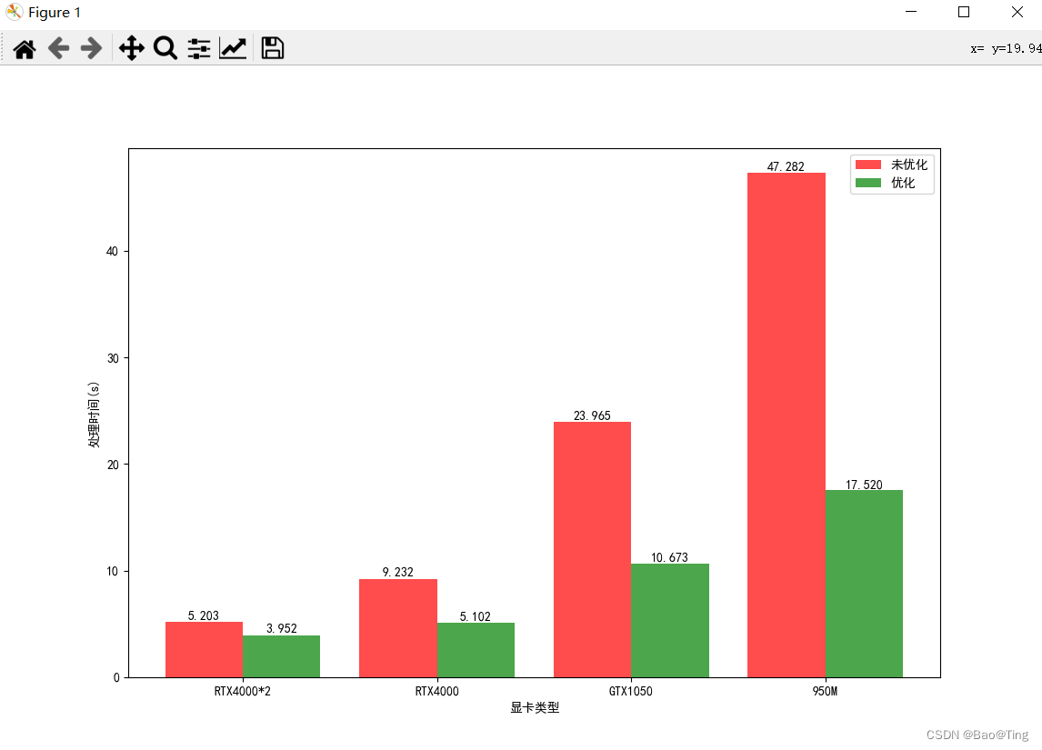
Task: Click the Figure 1 window title
Action: tap(54, 13)
